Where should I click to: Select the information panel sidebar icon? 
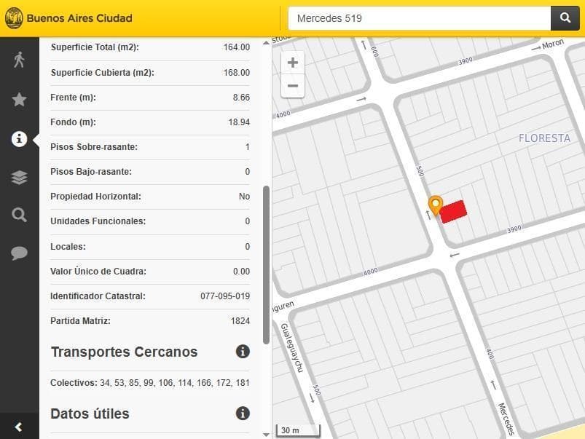pyautogui.click(x=20, y=139)
